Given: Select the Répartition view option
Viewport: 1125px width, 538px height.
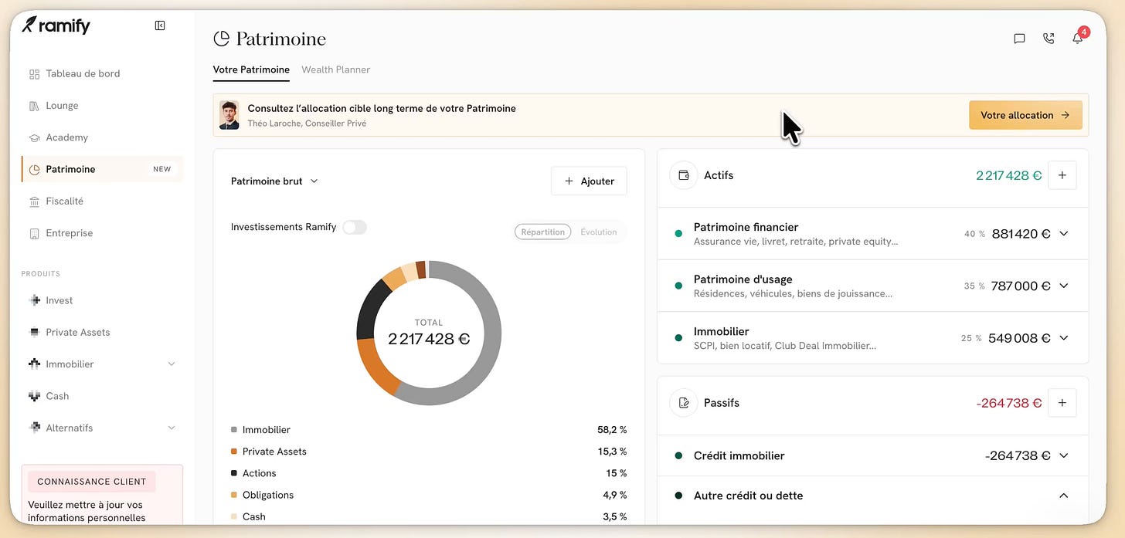Looking at the screenshot, I should coord(542,232).
